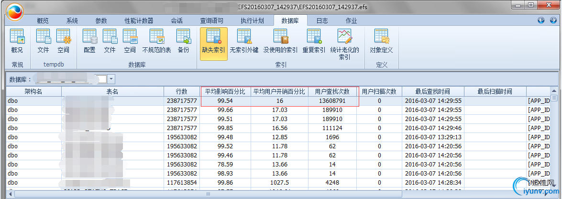Select cell with value 111124

pyautogui.click(x=332, y=128)
